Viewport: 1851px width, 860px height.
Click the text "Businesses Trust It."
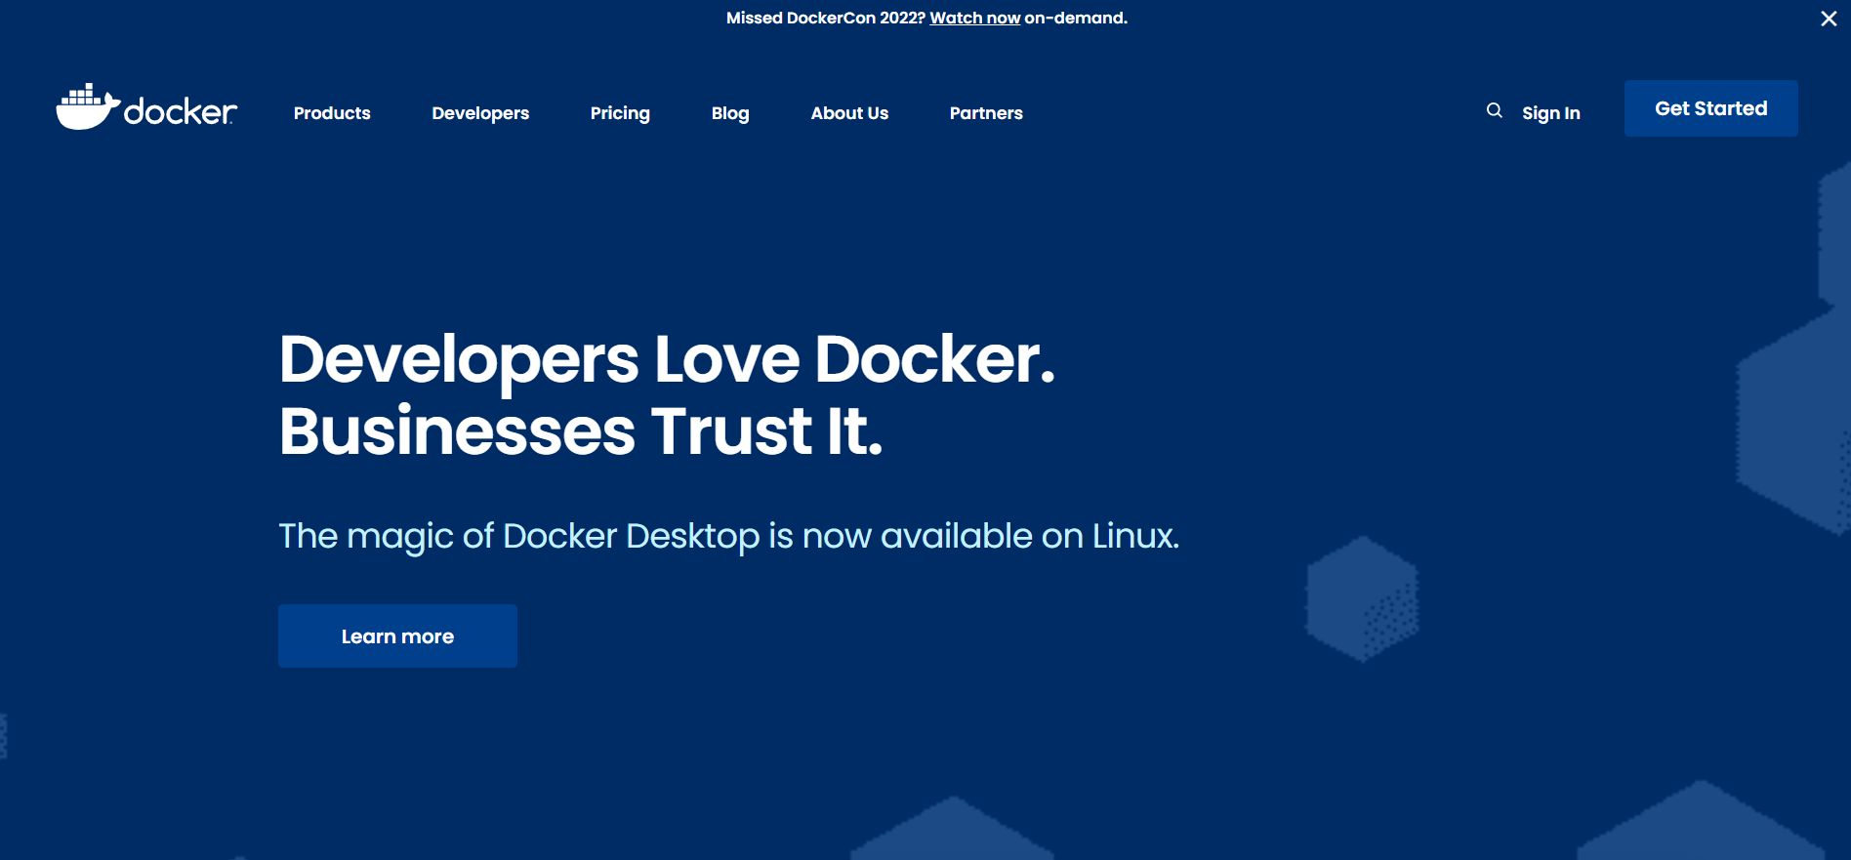581,431
